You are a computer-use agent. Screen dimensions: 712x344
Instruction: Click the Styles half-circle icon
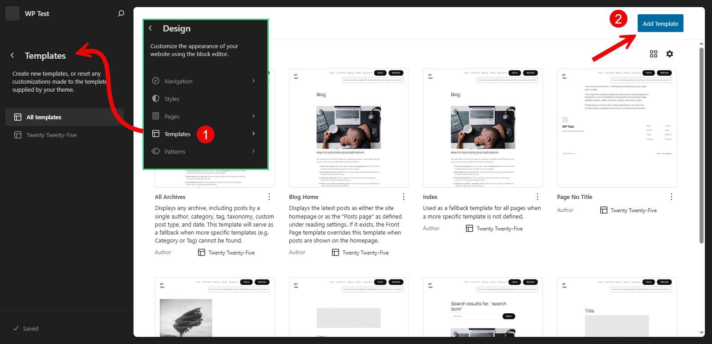coord(156,98)
